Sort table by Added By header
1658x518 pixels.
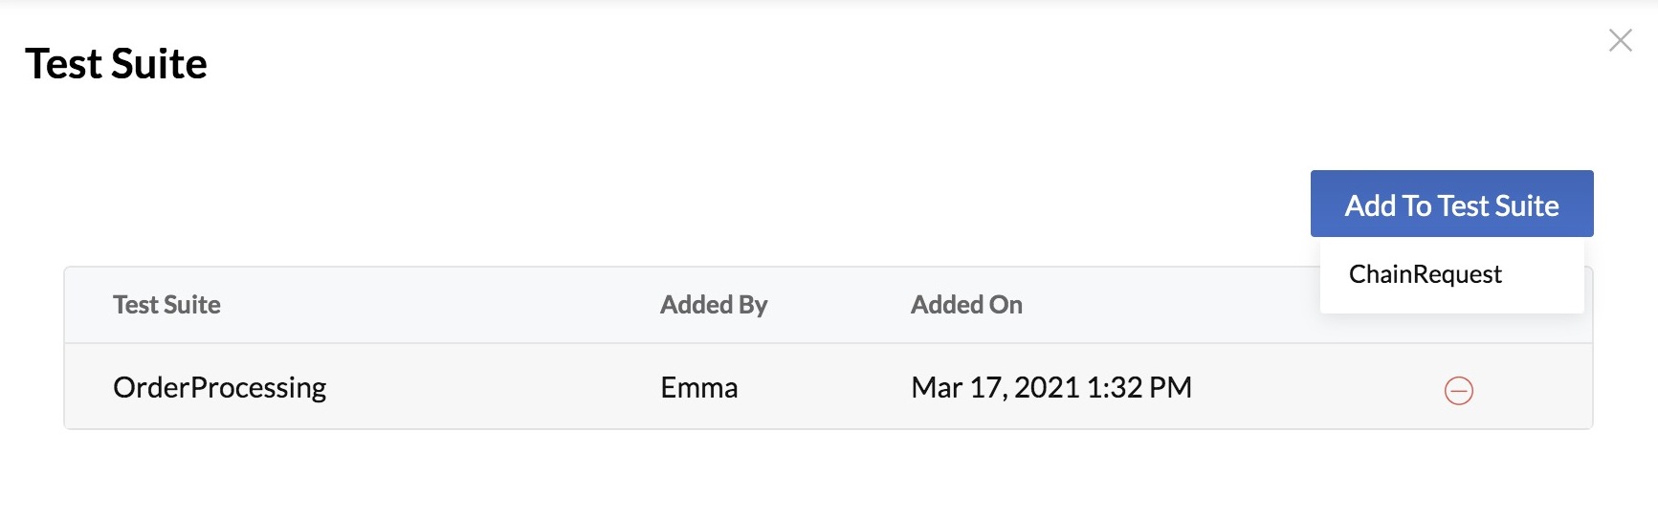[714, 305]
